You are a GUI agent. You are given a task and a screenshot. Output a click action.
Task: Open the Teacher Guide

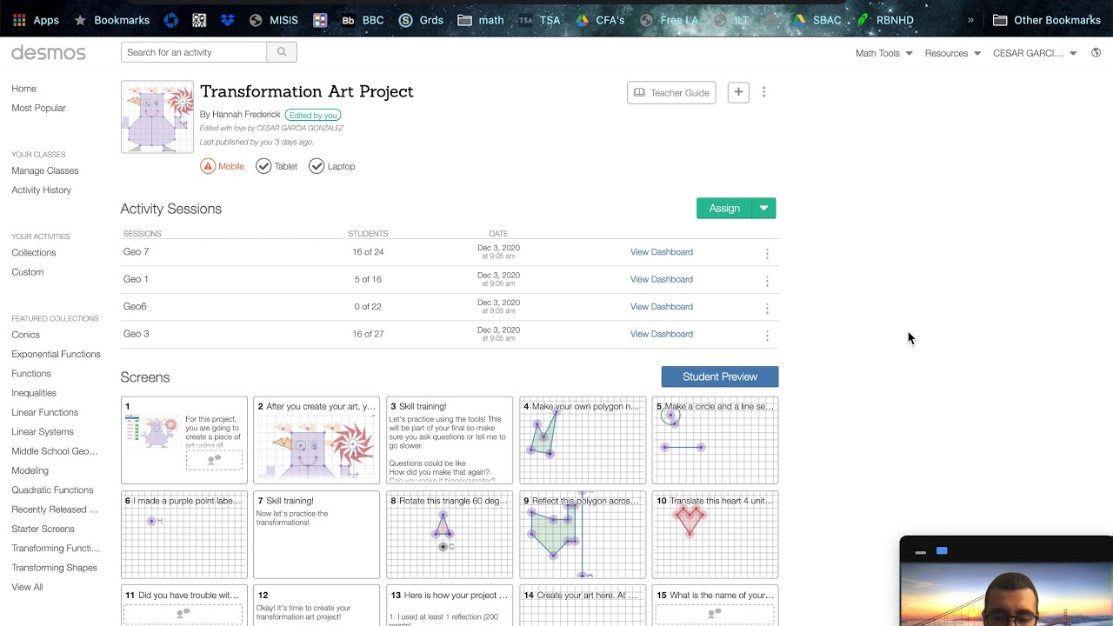pos(671,93)
